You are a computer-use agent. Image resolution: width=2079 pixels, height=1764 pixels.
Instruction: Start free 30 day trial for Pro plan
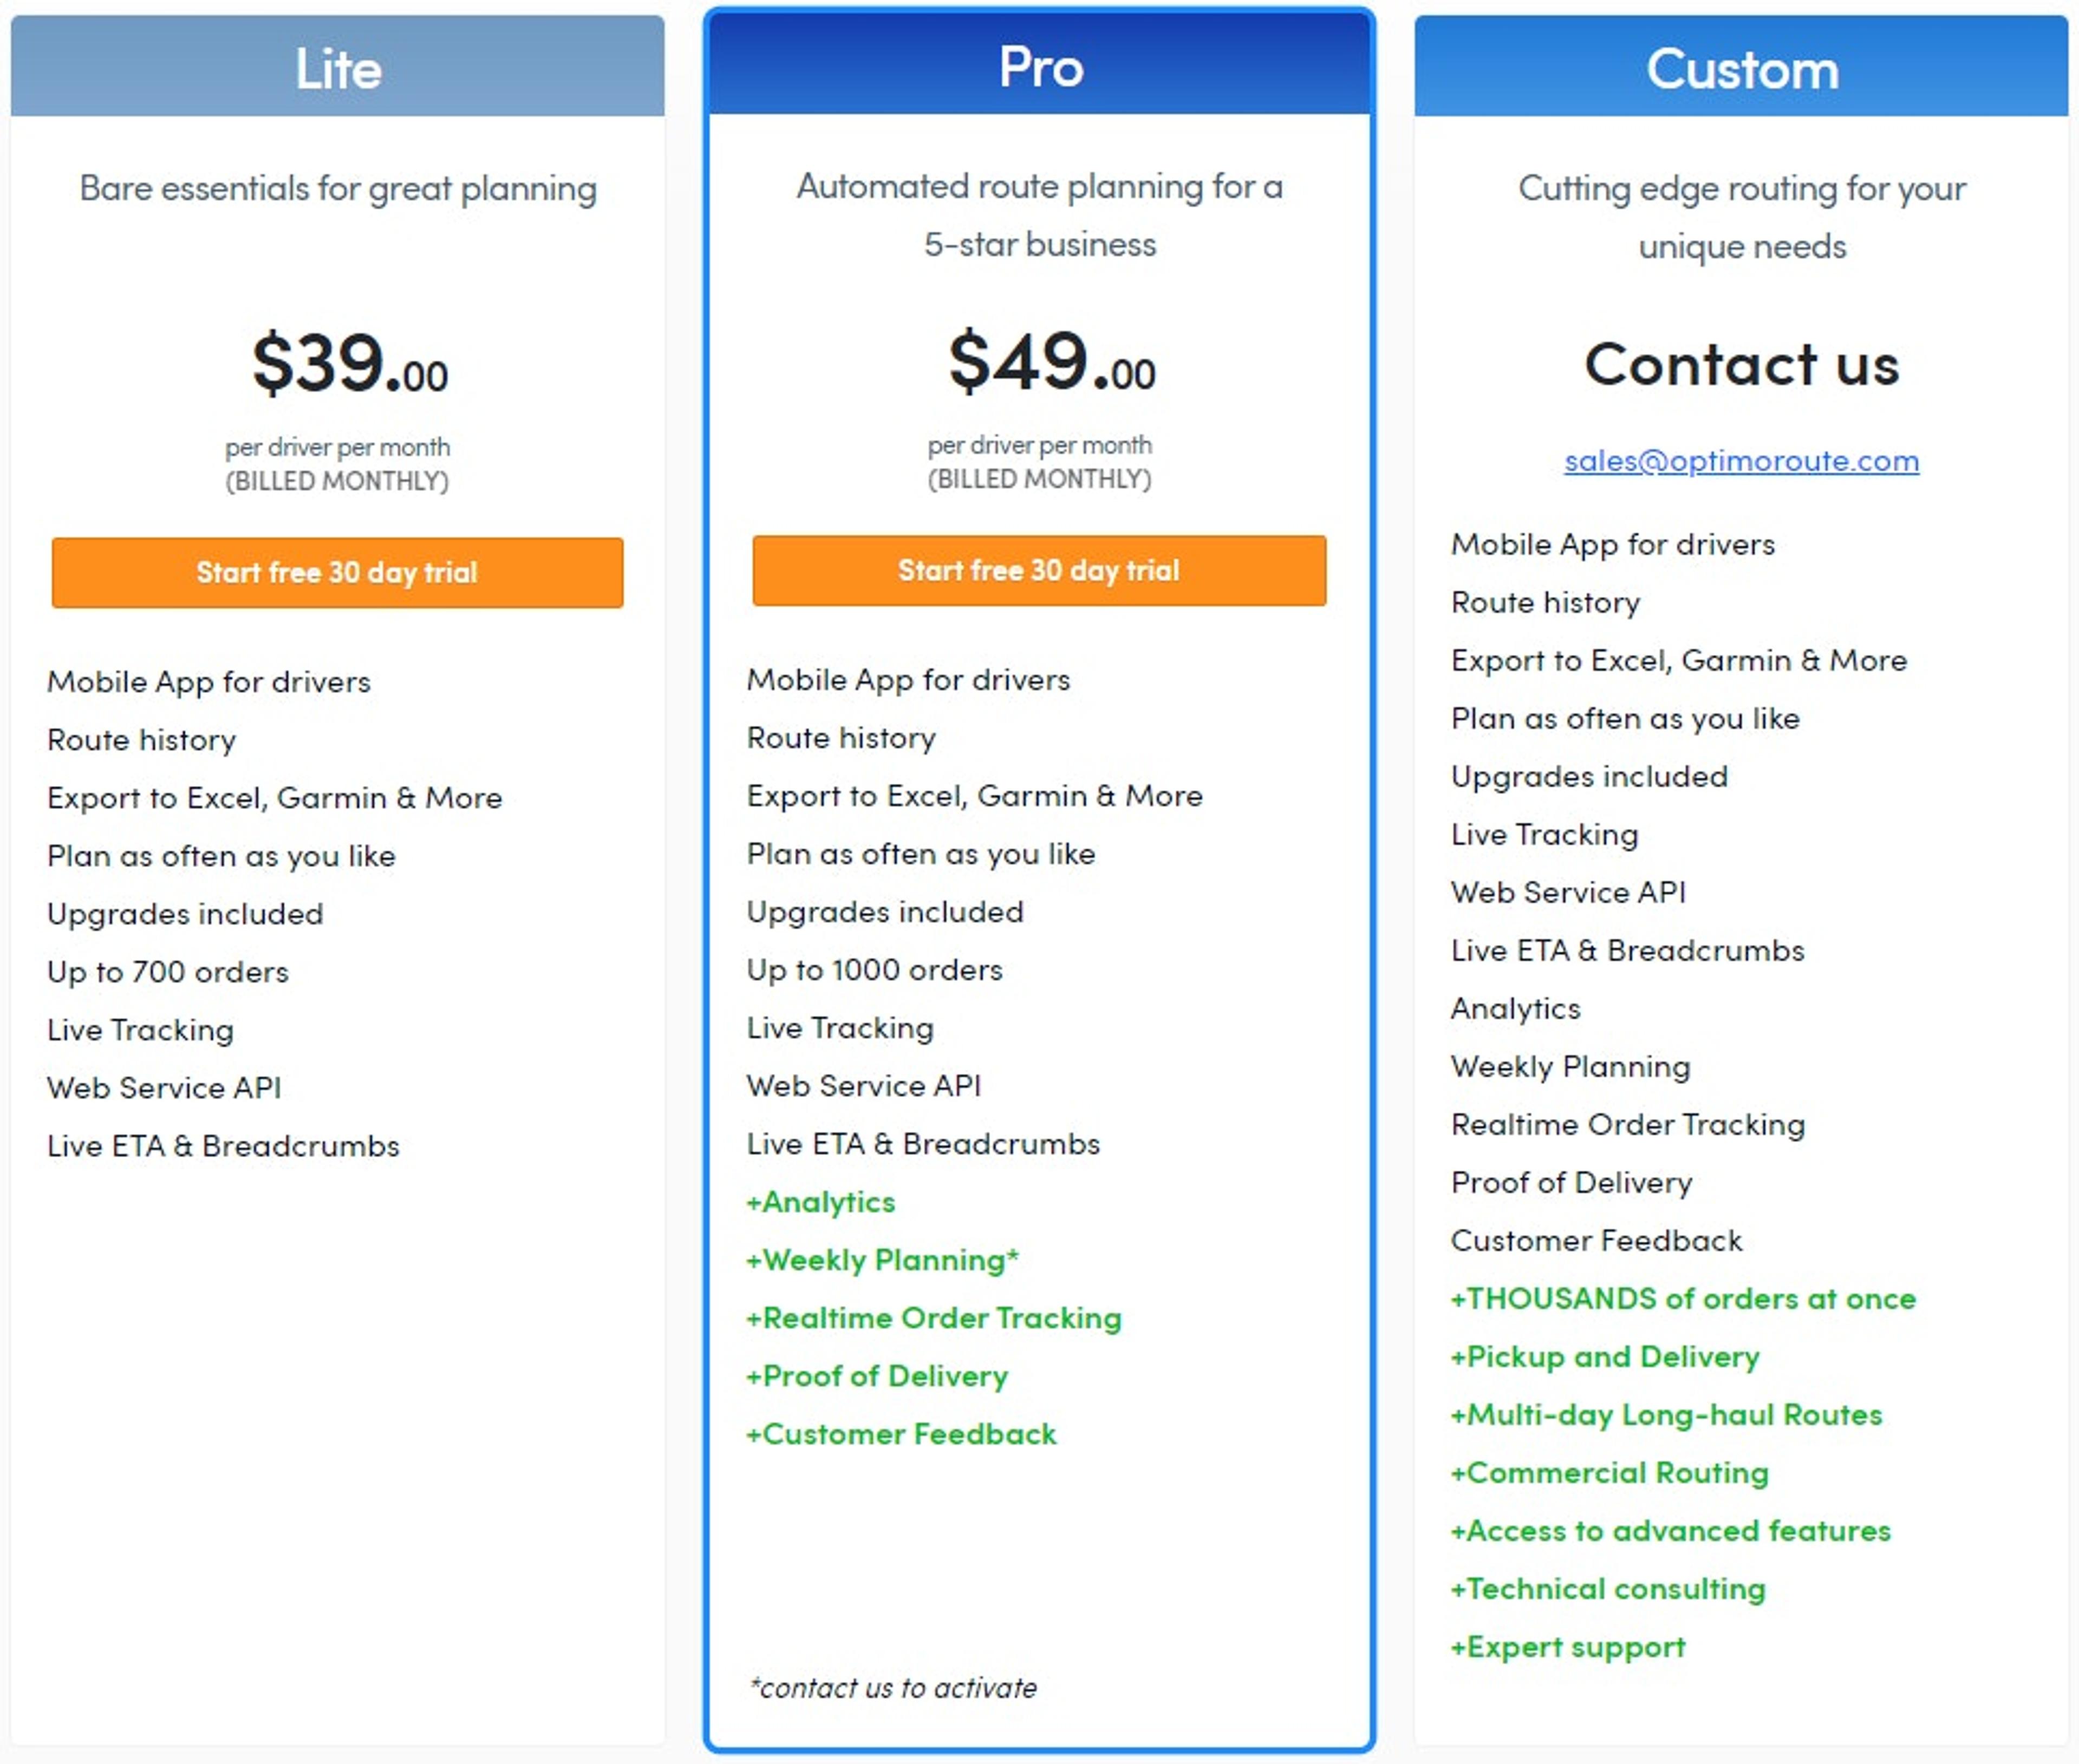point(1039,570)
